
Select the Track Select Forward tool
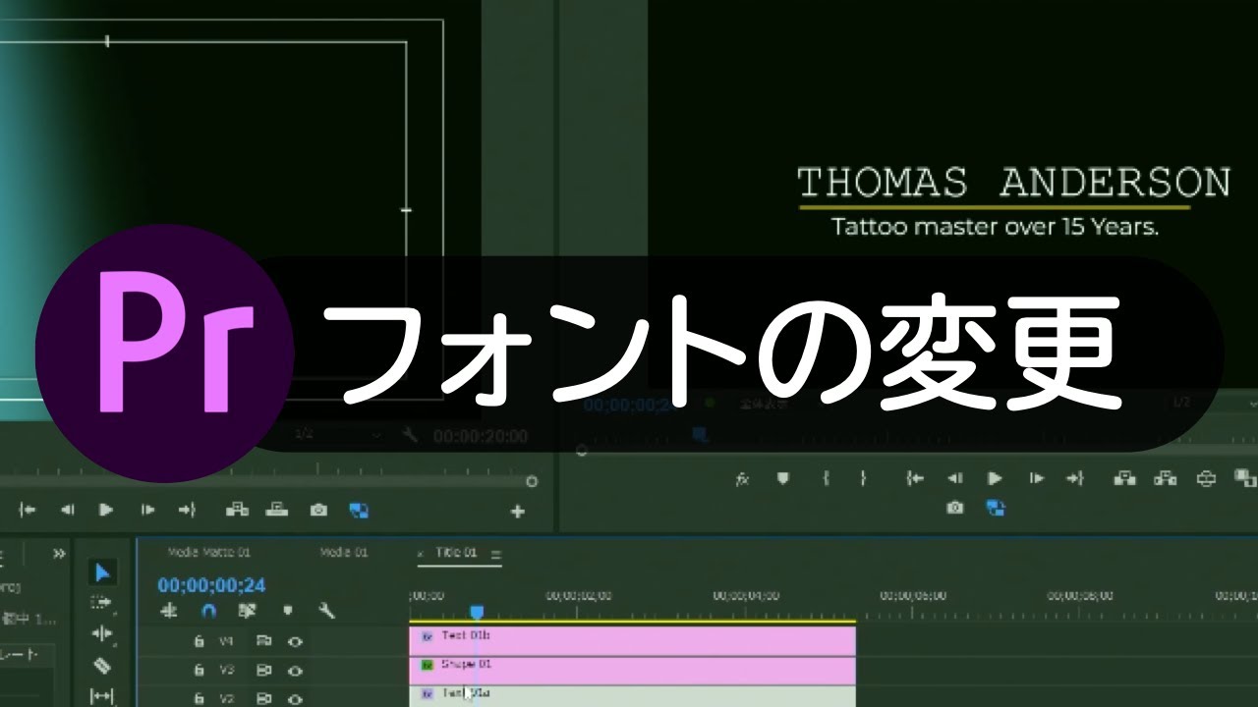102,603
